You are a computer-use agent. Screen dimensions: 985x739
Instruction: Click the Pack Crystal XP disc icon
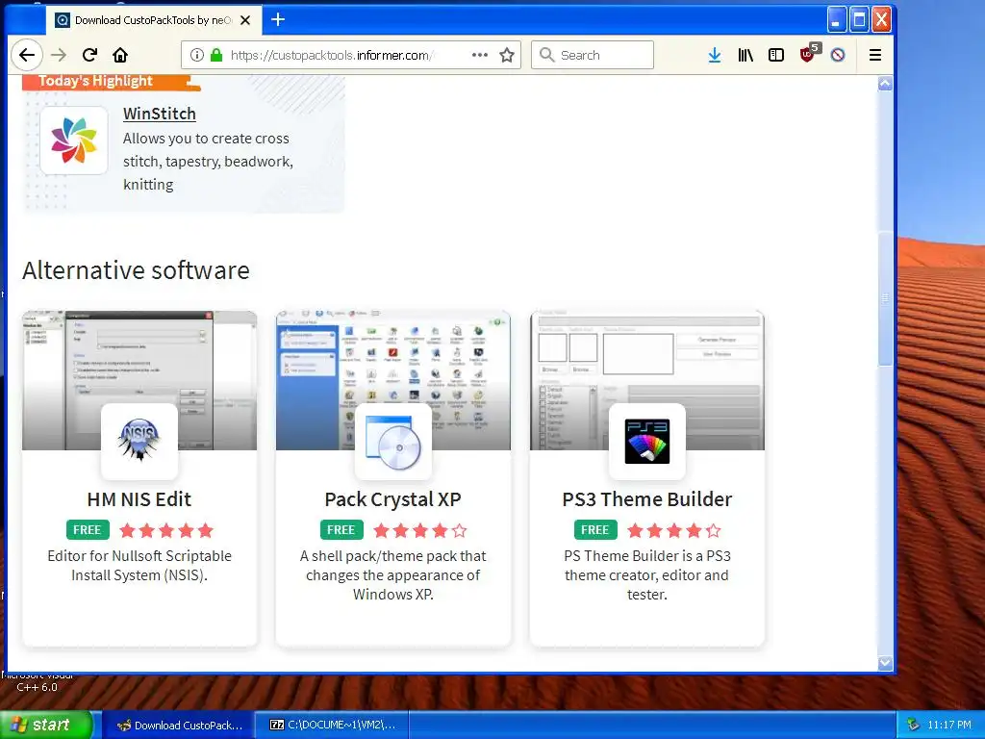[x=393, y=441]
